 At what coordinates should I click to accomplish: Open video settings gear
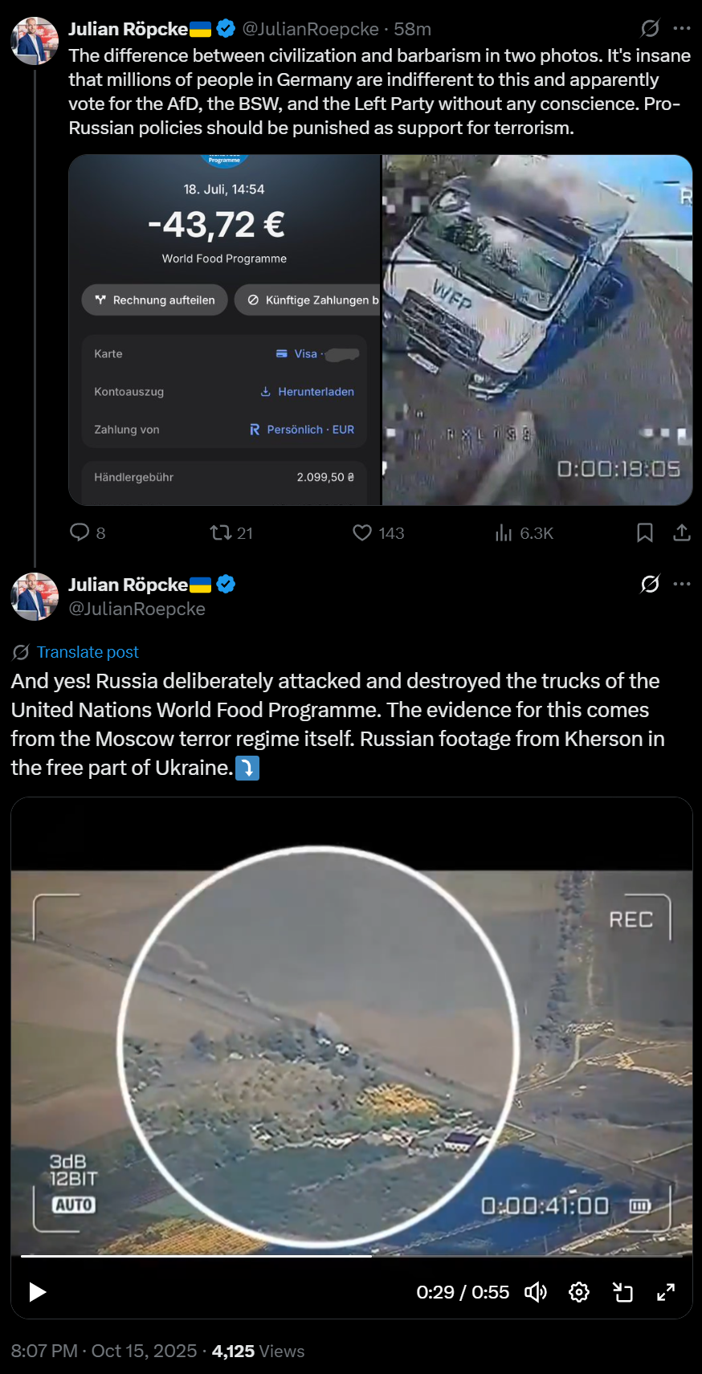[579, 1291]
